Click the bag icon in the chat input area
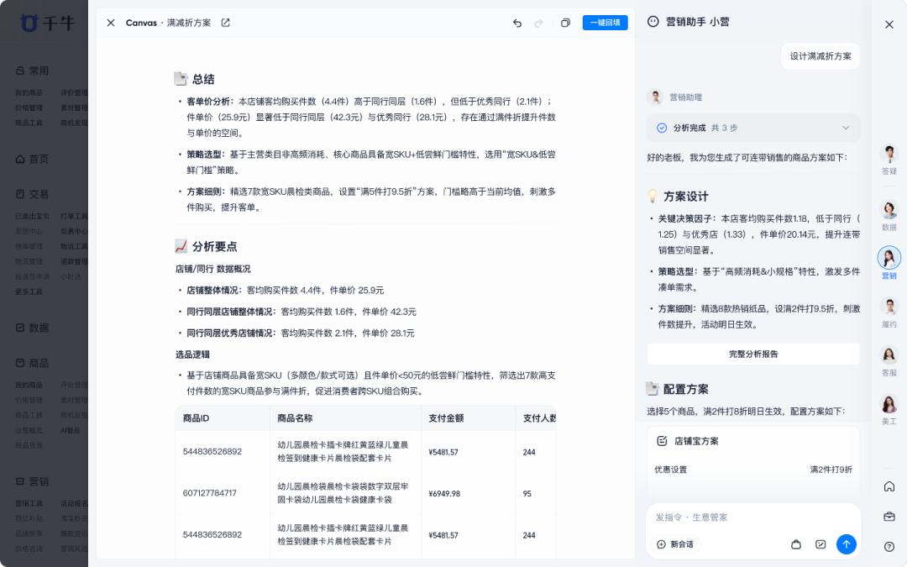This screenshot has width=907, height=567. coord(796,544)
